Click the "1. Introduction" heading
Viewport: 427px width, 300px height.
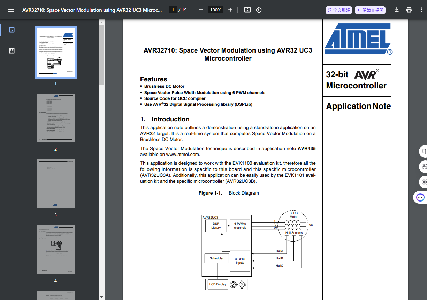click(165, 119)
